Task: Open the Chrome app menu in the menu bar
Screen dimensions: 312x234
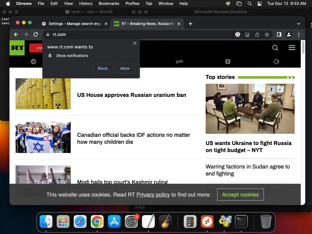Action: 24,3
